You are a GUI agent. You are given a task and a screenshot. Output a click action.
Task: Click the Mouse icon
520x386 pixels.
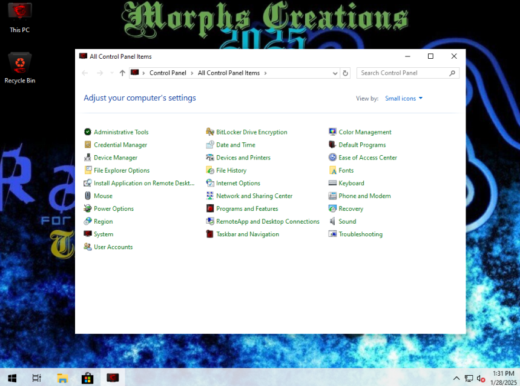[x=88, y=196]
